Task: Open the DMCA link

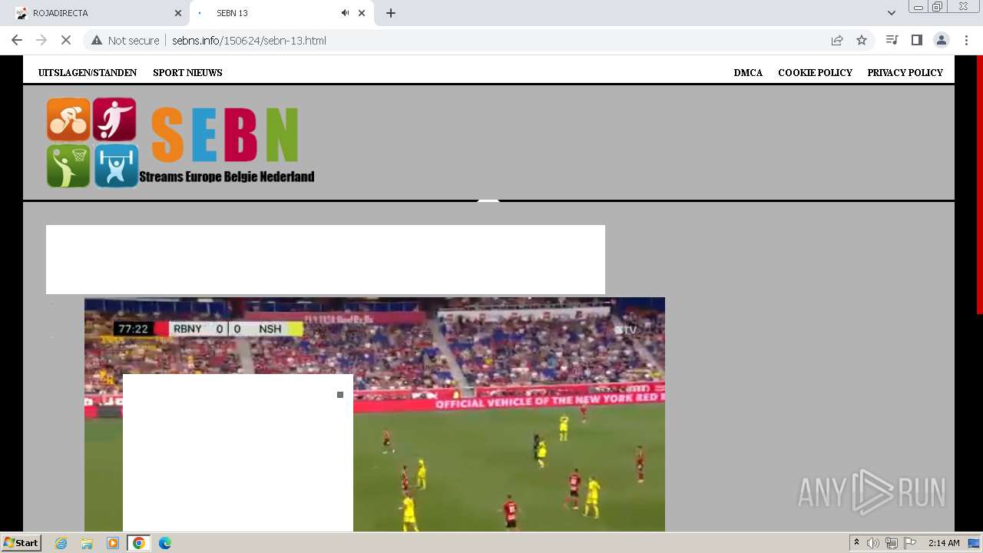Action: (x=748, y=73)
